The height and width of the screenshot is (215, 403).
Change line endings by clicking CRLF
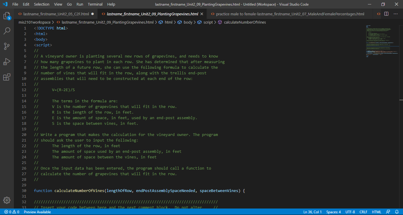(363, 212)
